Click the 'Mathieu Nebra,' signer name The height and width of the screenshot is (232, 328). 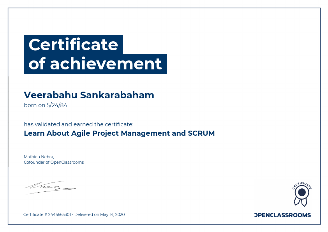point(39,157)
